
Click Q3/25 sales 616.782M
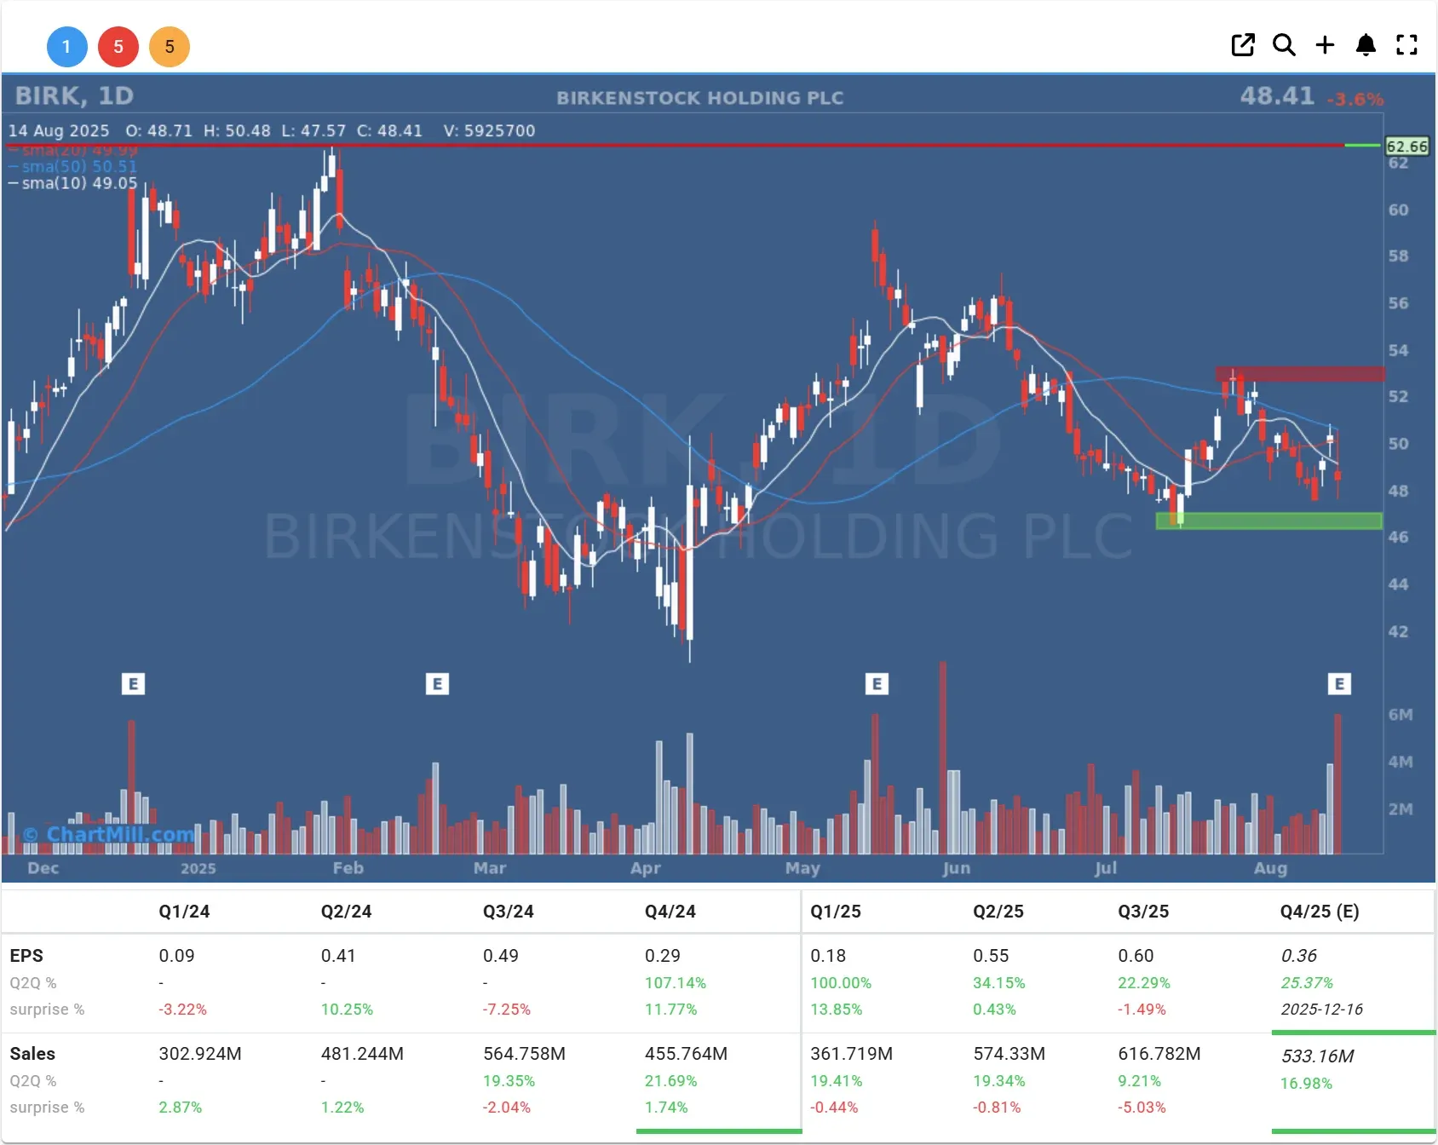point(1159,1054)
